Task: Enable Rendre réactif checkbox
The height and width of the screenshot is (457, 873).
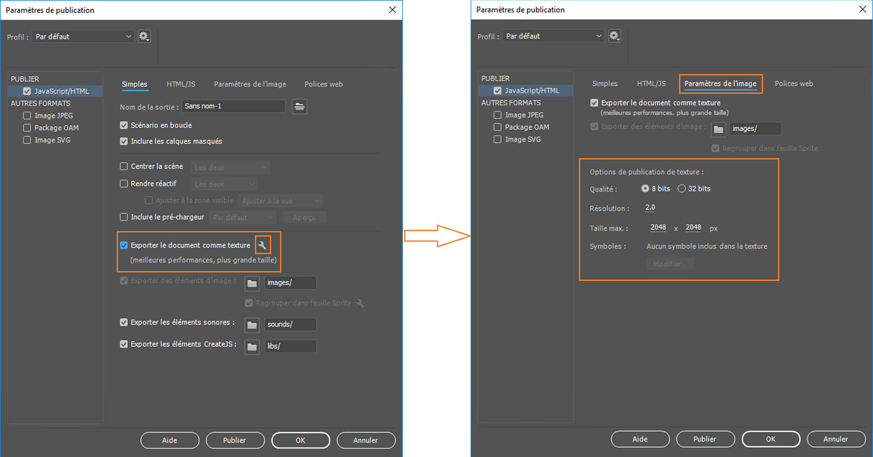Action: click(124, 184)
